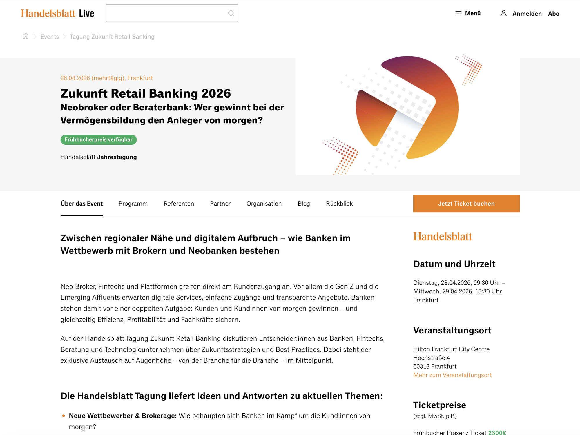Screen dimensions: 580x435
Task: Click the home icon in the breadcrumb
Action: 26,36
